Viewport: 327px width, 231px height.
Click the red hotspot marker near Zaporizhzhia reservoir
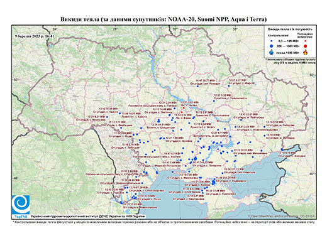tap(218, 121)
